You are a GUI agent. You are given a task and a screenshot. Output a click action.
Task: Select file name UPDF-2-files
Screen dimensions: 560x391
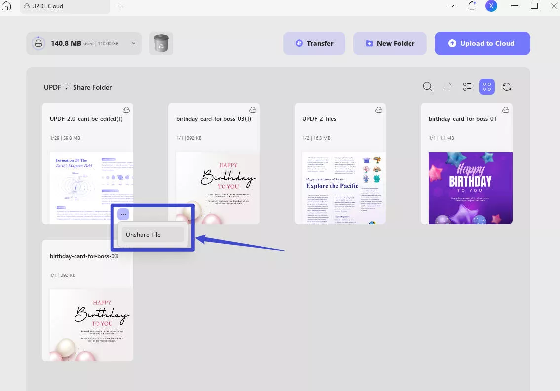coord(319,119)
